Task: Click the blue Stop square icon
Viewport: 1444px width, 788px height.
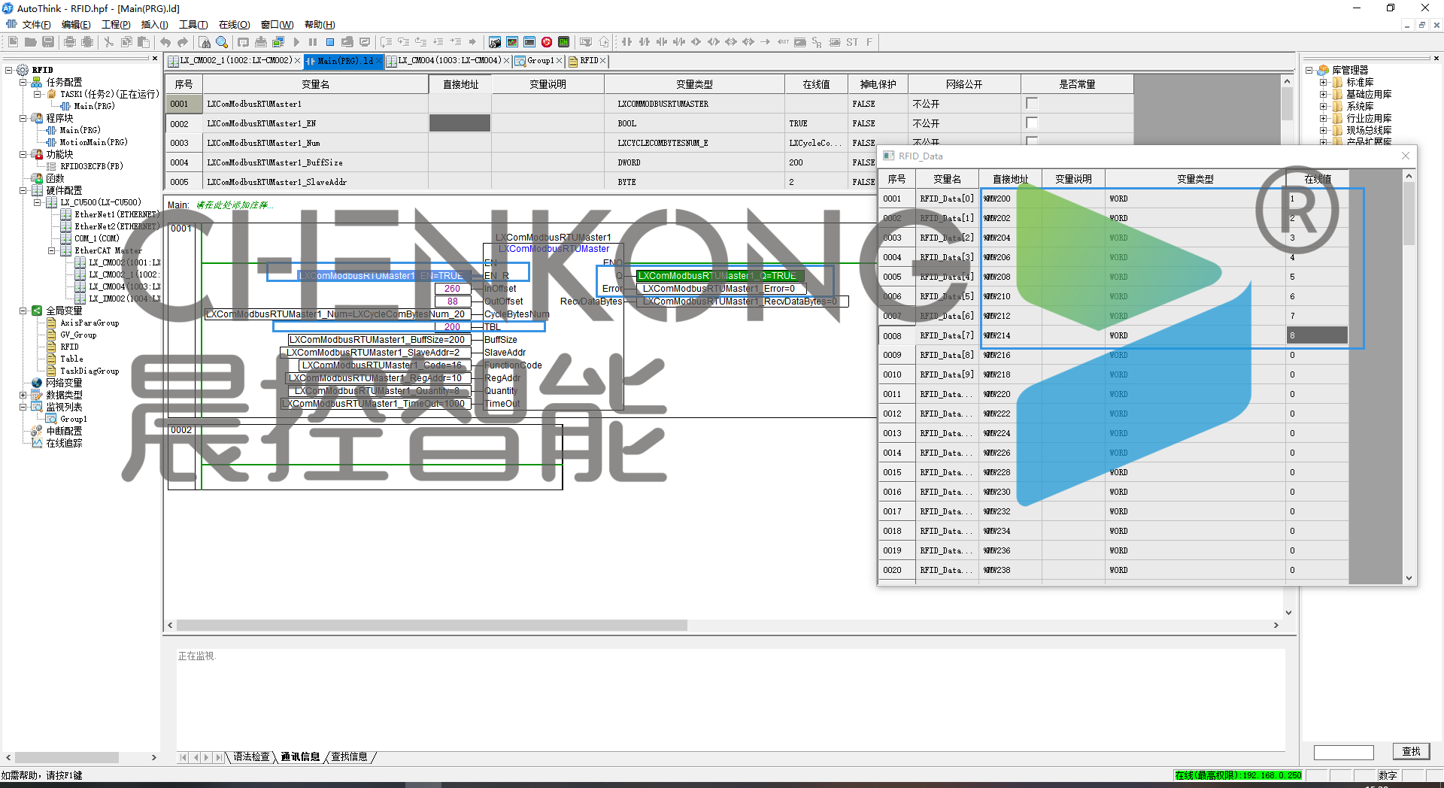Action: tap(330, 42)
